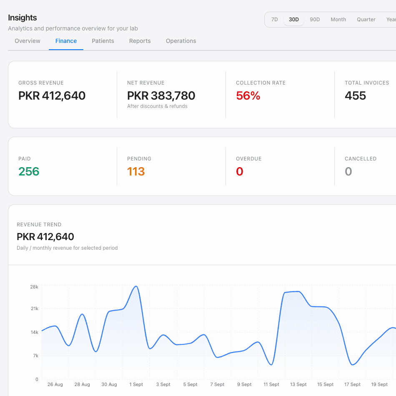Viewport: 396px width, 396px height.
Task: Select the 30D time range
Action: [x=294, y=20]
